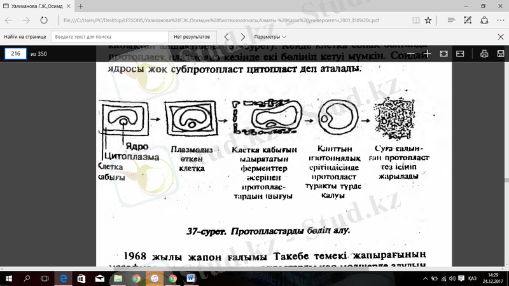This screenshot has height=286, width=509.
Task: Open File Explorer from taskbar
Action: pos(118,278)
